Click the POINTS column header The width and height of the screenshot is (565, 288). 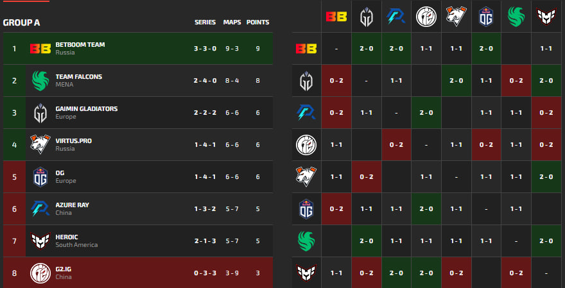pos(258,22)
